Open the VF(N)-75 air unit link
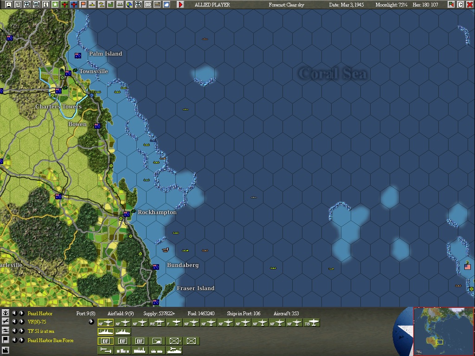The height and width of the screenshot is (356, 475). tap(37, 322)
